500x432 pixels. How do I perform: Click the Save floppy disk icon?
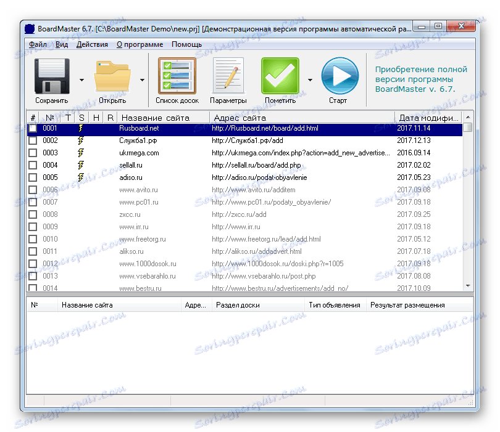pos(52,76)
